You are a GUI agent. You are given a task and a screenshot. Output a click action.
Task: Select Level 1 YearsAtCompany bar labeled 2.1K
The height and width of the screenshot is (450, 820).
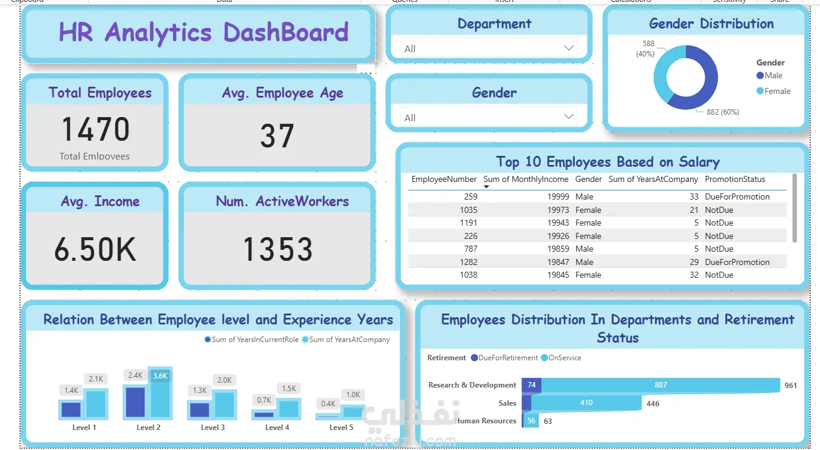96,404
